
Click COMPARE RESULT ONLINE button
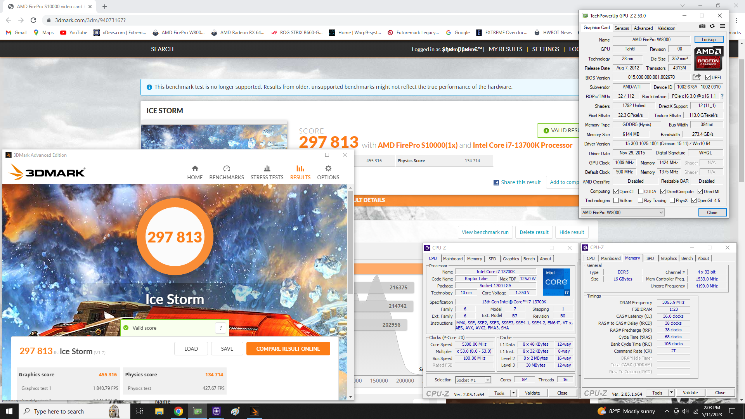coord(288,349)
